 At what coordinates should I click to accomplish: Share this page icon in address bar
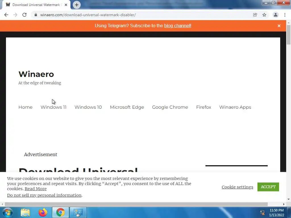click(x=255, y=15)
